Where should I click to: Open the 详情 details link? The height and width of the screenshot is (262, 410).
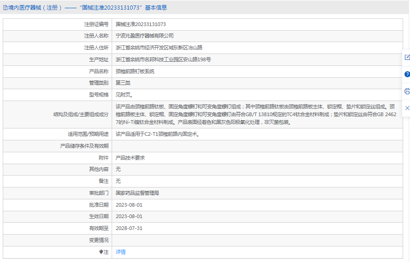[120, 252]
